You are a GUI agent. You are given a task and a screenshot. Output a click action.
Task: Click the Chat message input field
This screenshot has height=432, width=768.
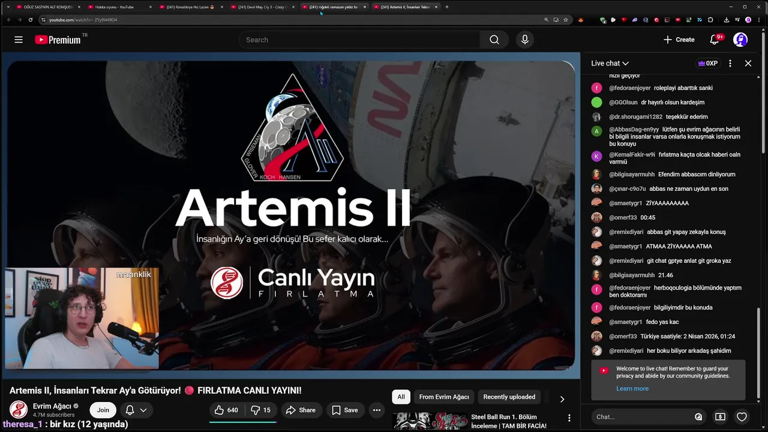click(643, 417)
